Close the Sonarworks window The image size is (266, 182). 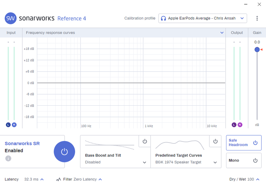pyautogui.click(x=259, y=4)
